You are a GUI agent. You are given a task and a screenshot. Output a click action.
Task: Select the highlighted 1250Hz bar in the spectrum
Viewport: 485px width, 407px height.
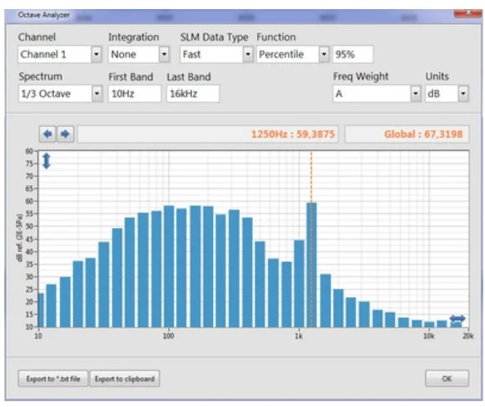(x=311, y=265)
